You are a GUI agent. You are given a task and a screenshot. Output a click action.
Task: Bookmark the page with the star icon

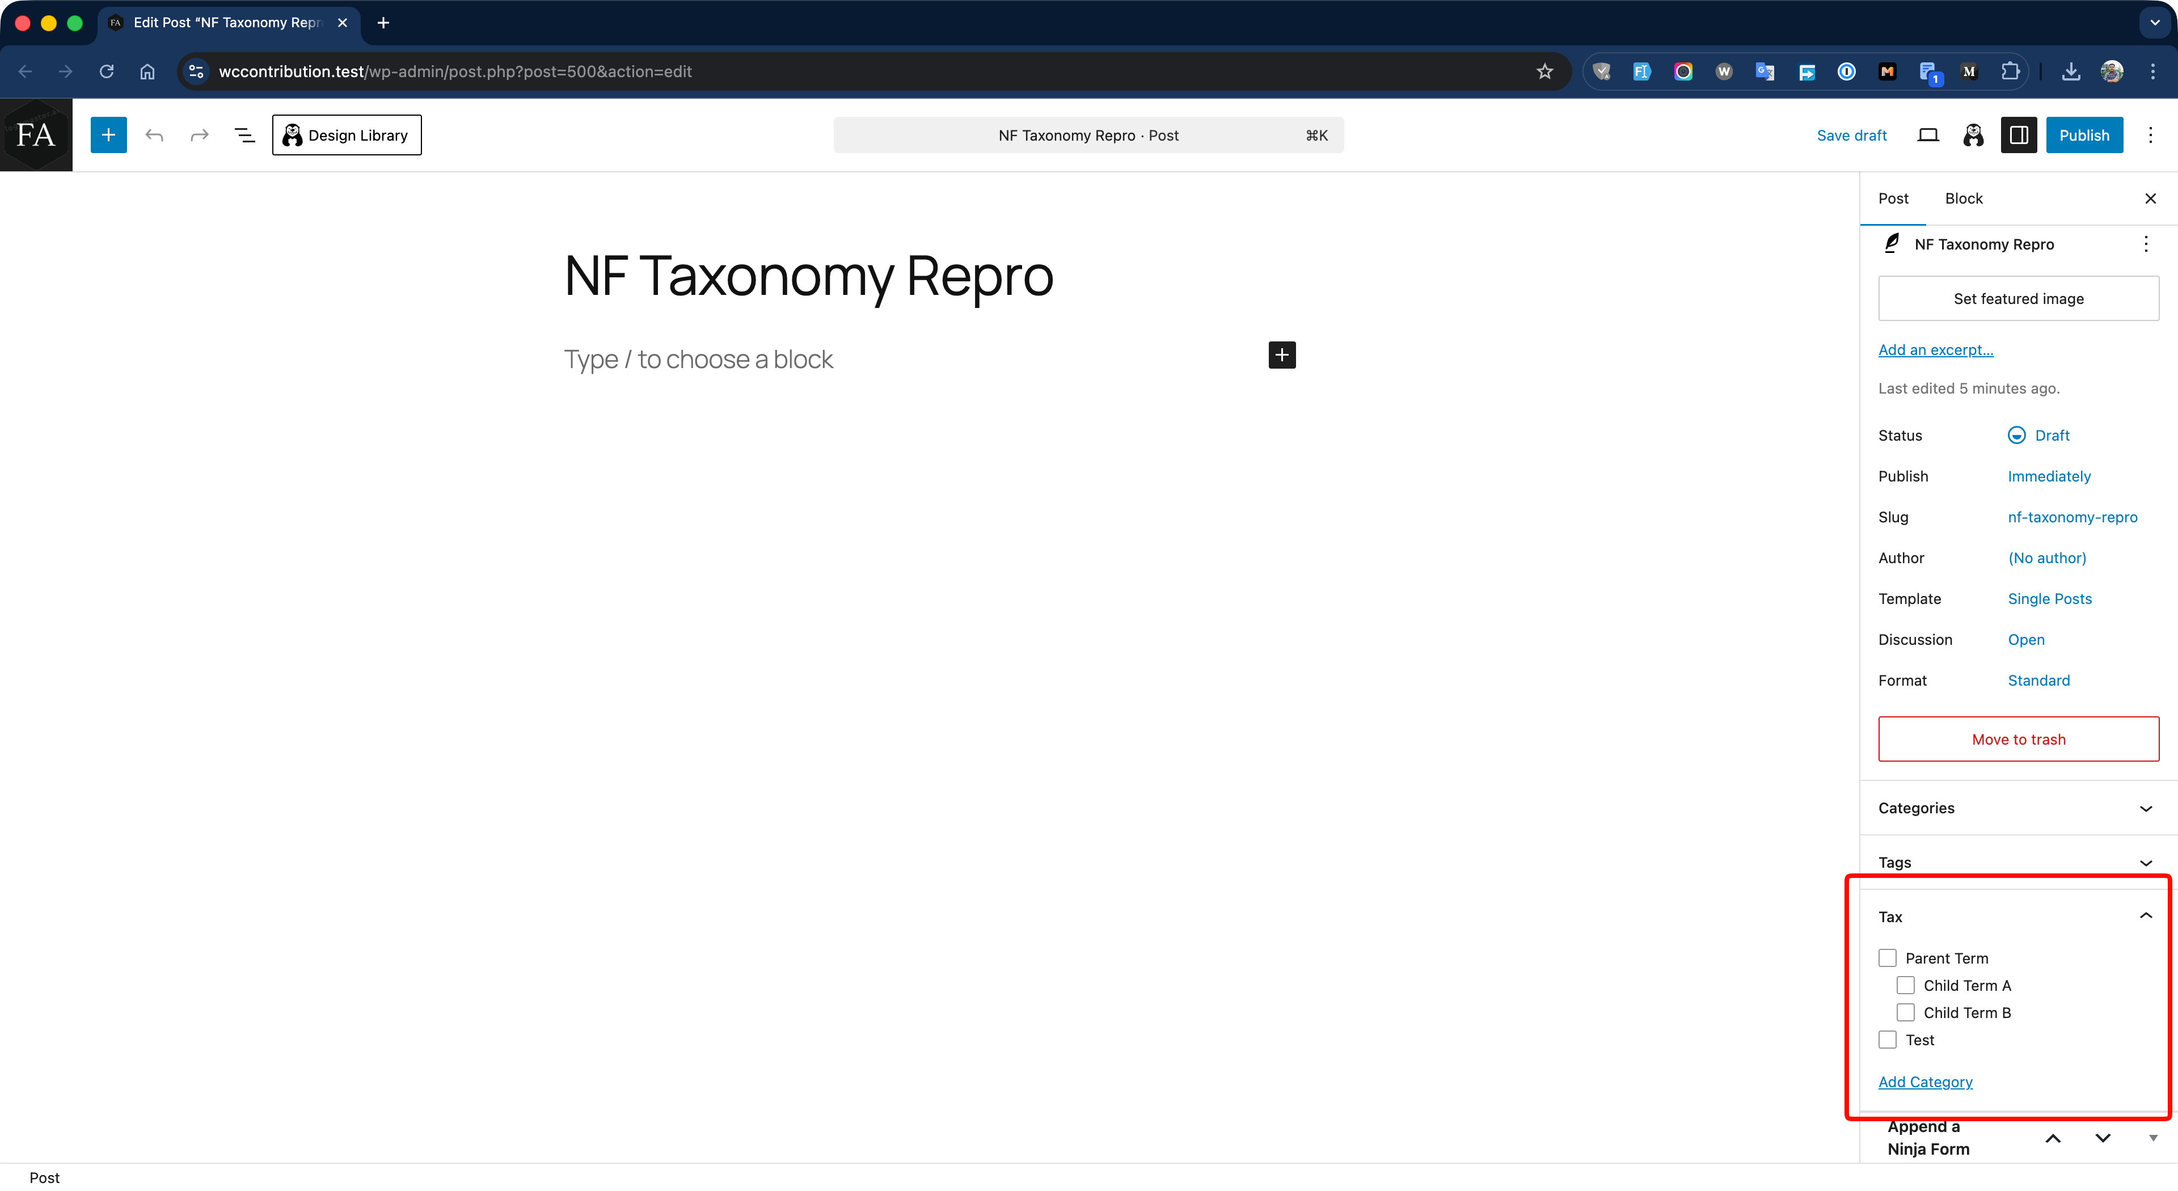point(1544,72)
